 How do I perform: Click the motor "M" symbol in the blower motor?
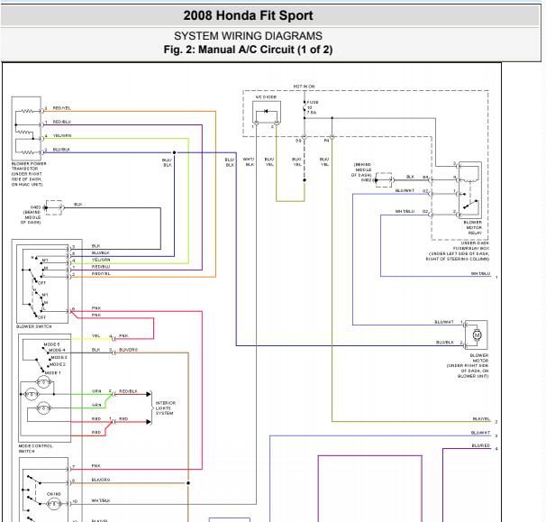pyautogui.click(x=477, y=334)
